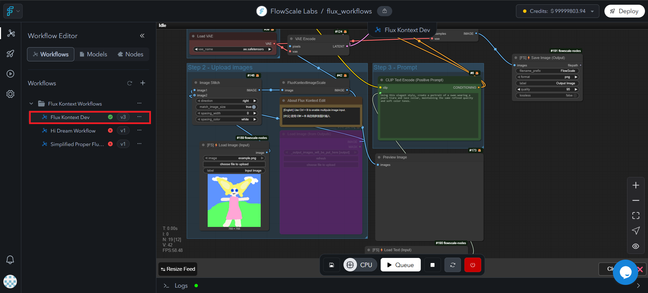Select the Hi Dream Workflow
The image size is (648, 293).
tap(73, 131)
